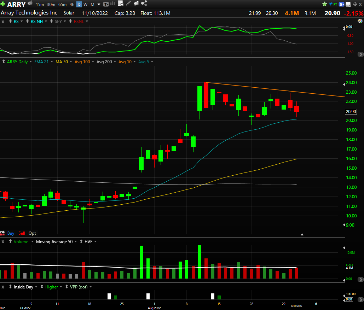Image resolution: width=364 pixels, height=310 pixels.
Task: Click the Volume indicator label
Action: [21, 241]
